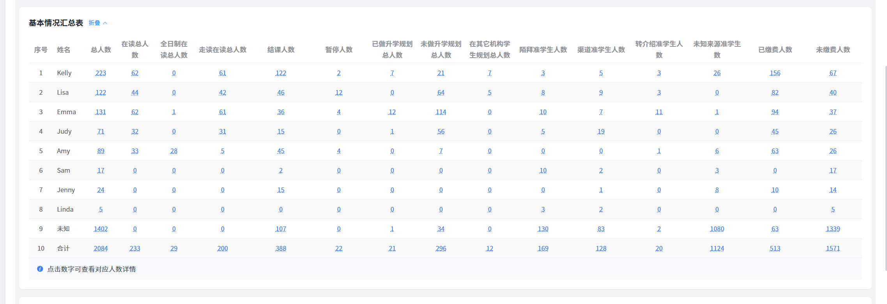Open Kelly's 已缴费人数 value 156
This screenshot has width=887, height=304.
(775, 73)
